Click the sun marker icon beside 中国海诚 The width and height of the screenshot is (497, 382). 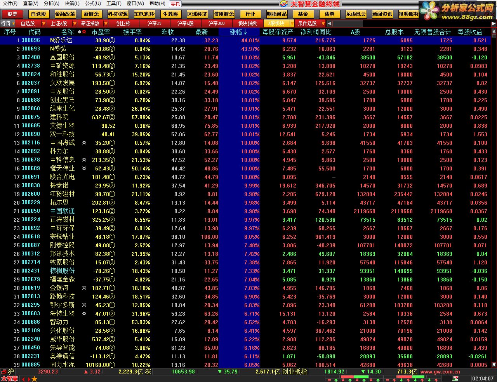point(84,143)
